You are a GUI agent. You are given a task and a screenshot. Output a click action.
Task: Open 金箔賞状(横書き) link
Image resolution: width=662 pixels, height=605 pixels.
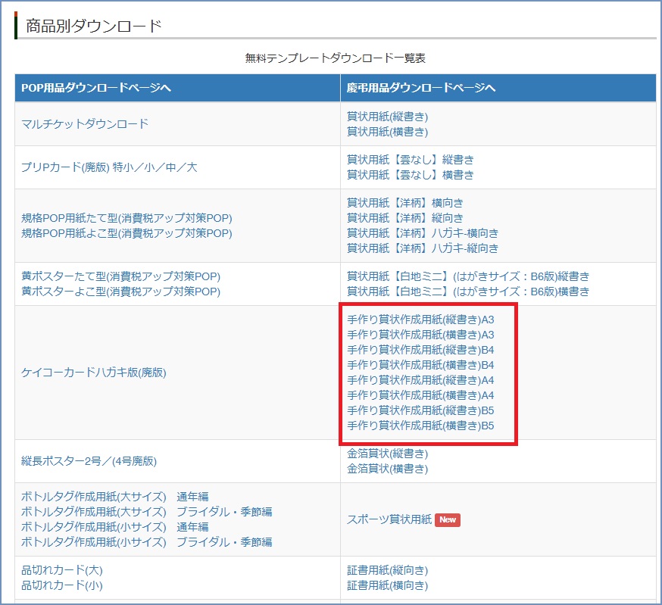[387, 469]
